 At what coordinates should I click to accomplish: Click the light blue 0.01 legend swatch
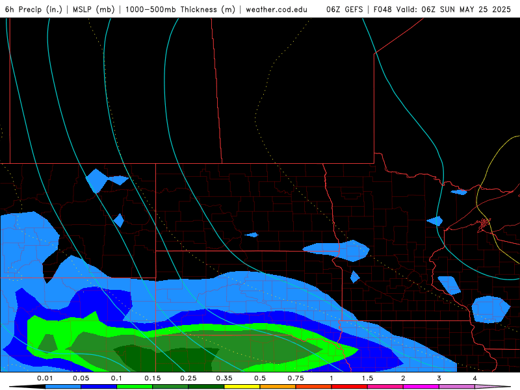point(63,387)
